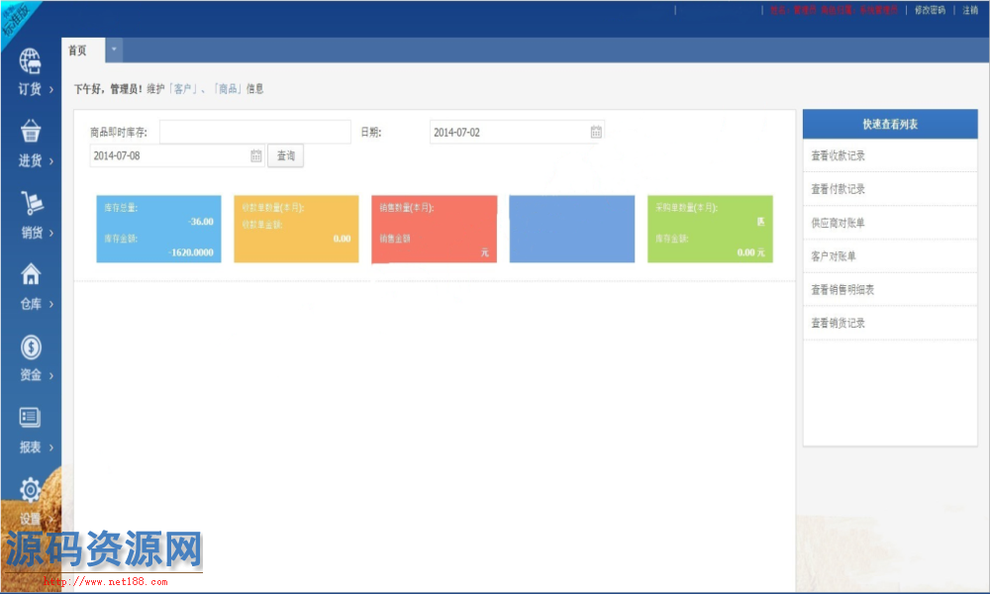Viewport: 990px width, 594px height.
Task: Expand the dropdown arrow beside 首页 tab
Action: (114, 49)
